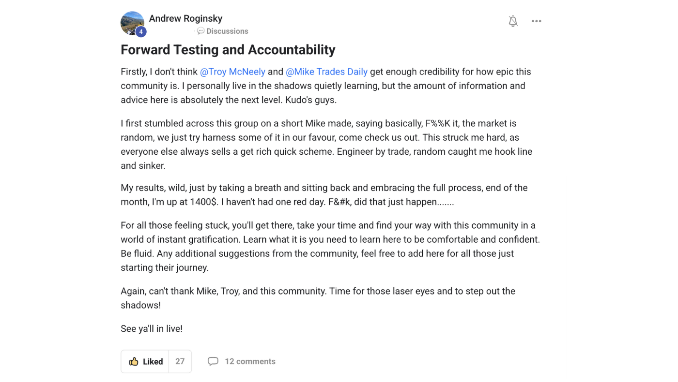Click the 'My results, wild' paragraph
The width and height of the screenshot is (678, 382).
pos(324,195)
